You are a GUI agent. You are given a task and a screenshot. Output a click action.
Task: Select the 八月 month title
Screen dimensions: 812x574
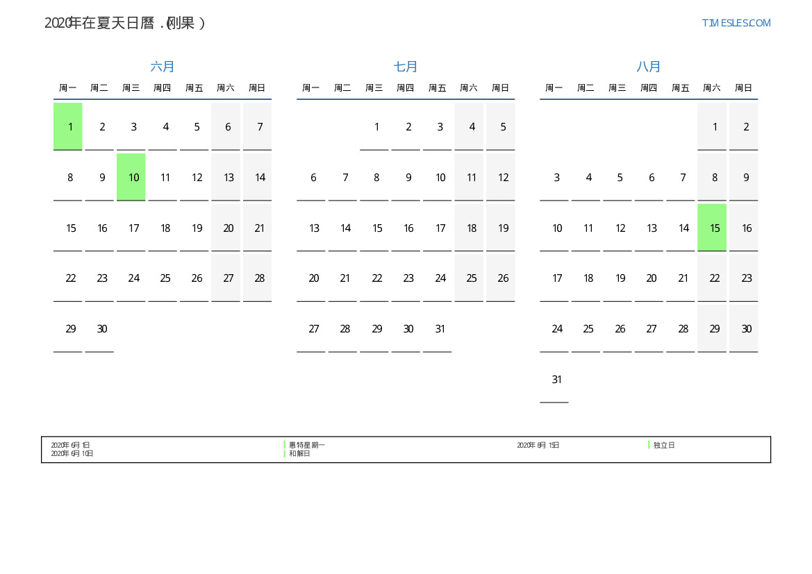649,67
